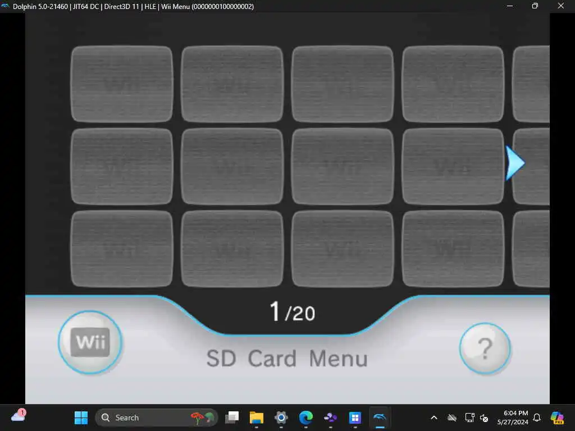Select the fourth slot in the top row
Viewport: 575px width, 431px height.
click(x=453, y=84)
